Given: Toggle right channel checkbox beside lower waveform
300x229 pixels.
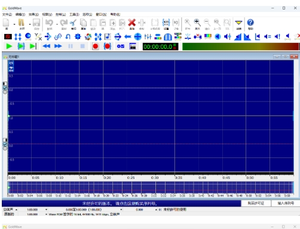Looking at the screenshot, I should (5, 144).
